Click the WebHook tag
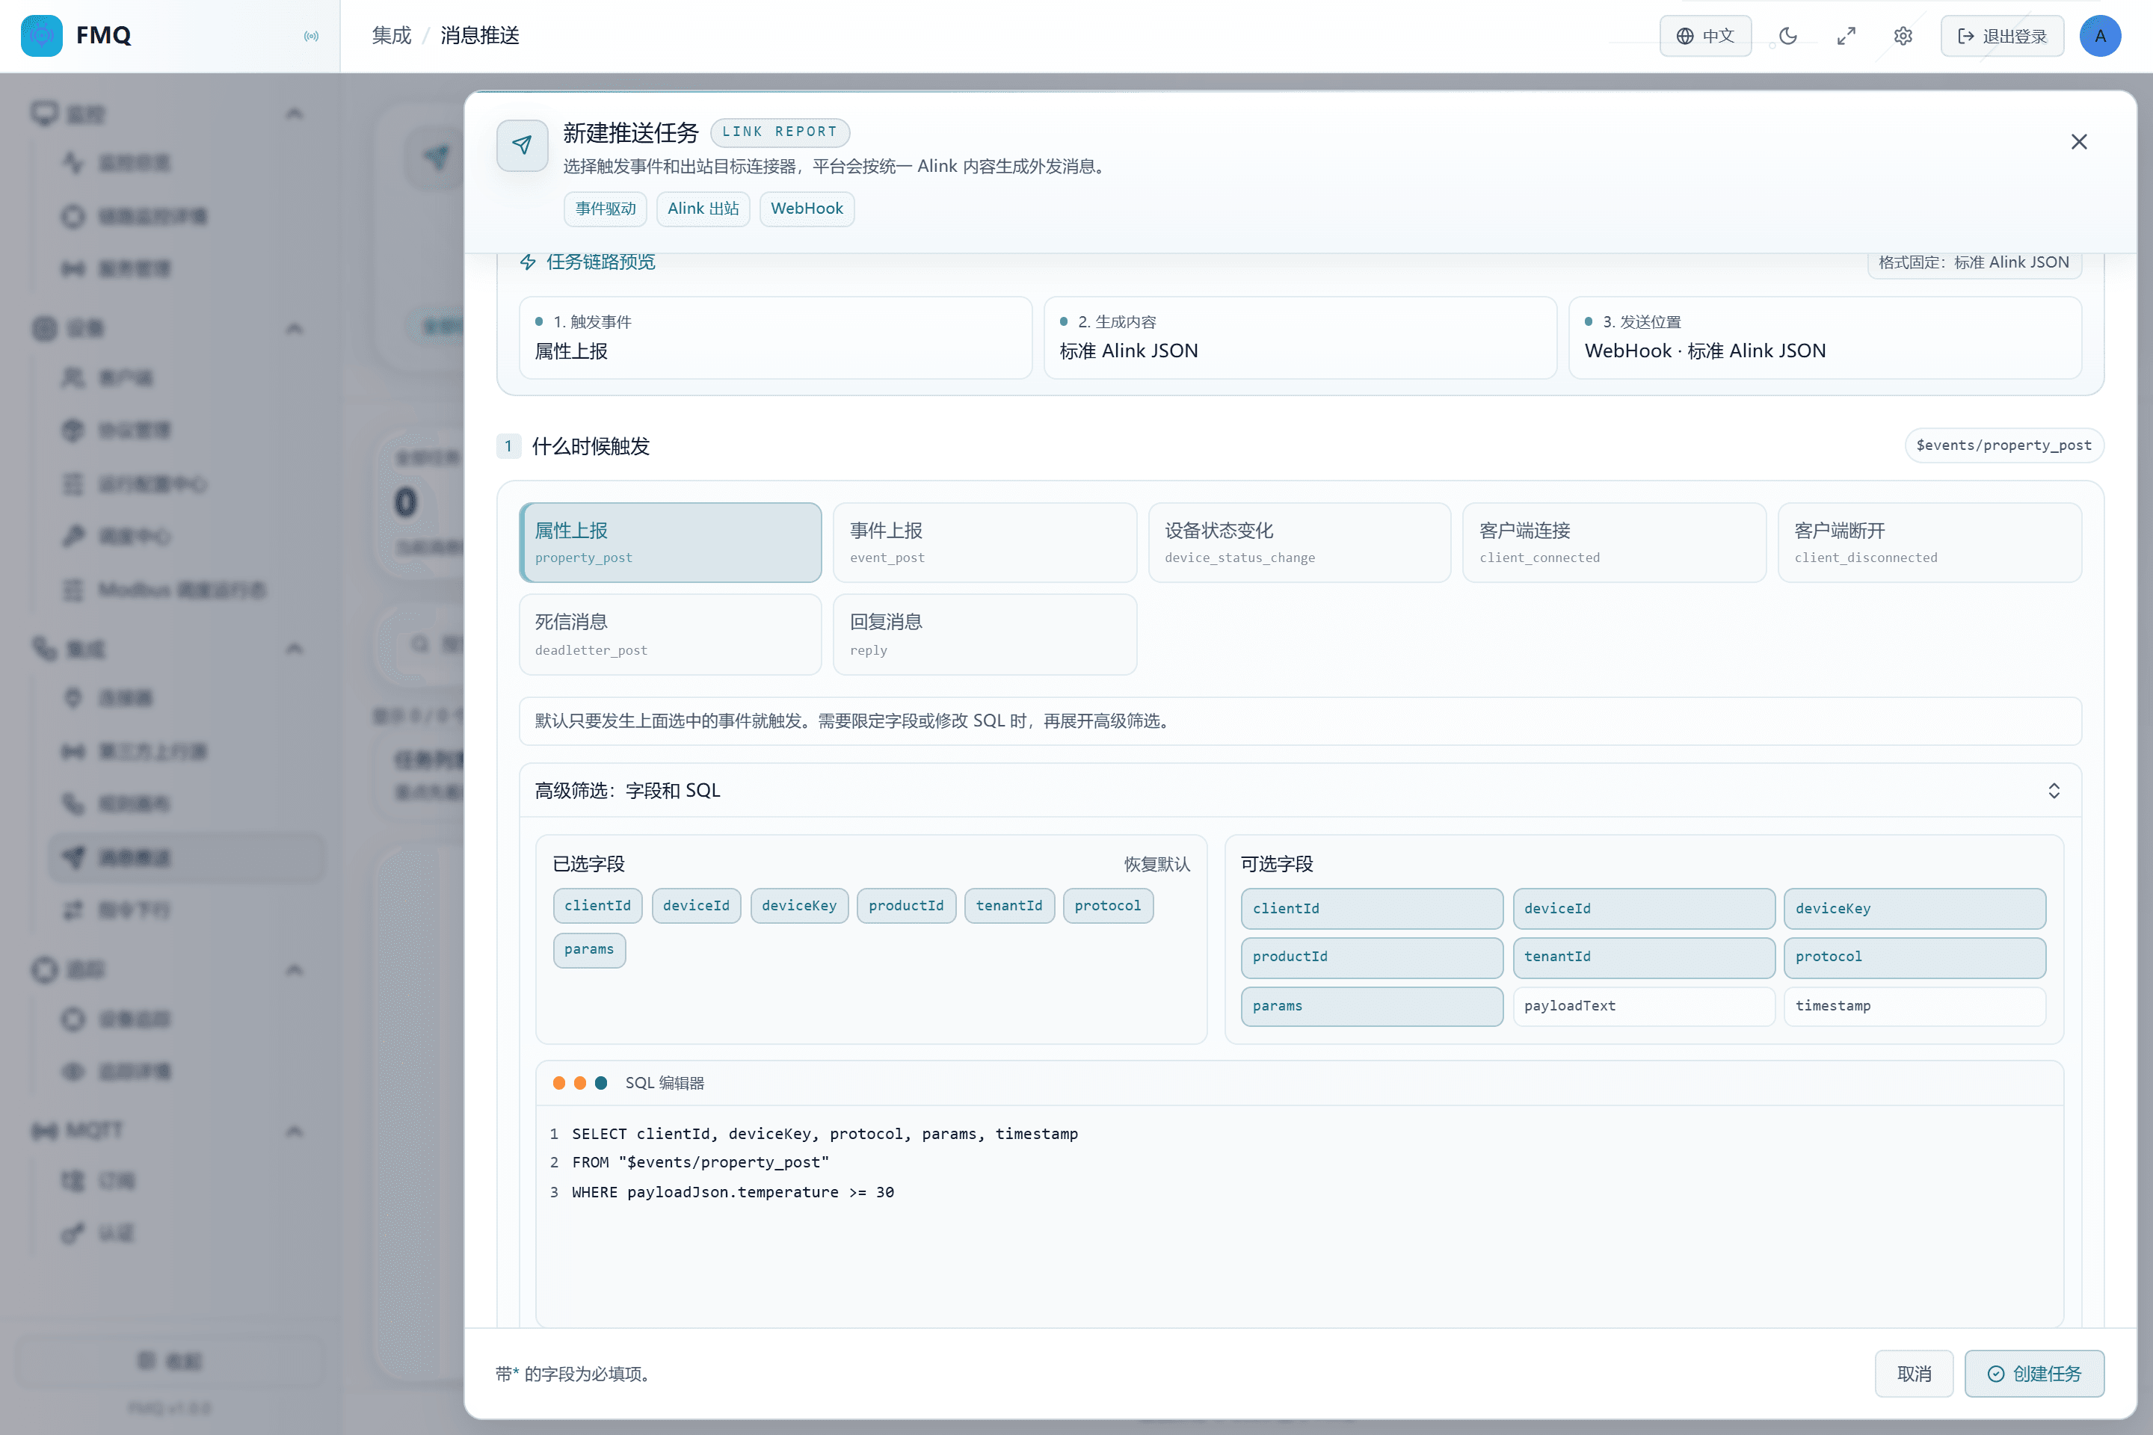The height and width of the screenshot is (1435, 2153). [x=807, y=209]
